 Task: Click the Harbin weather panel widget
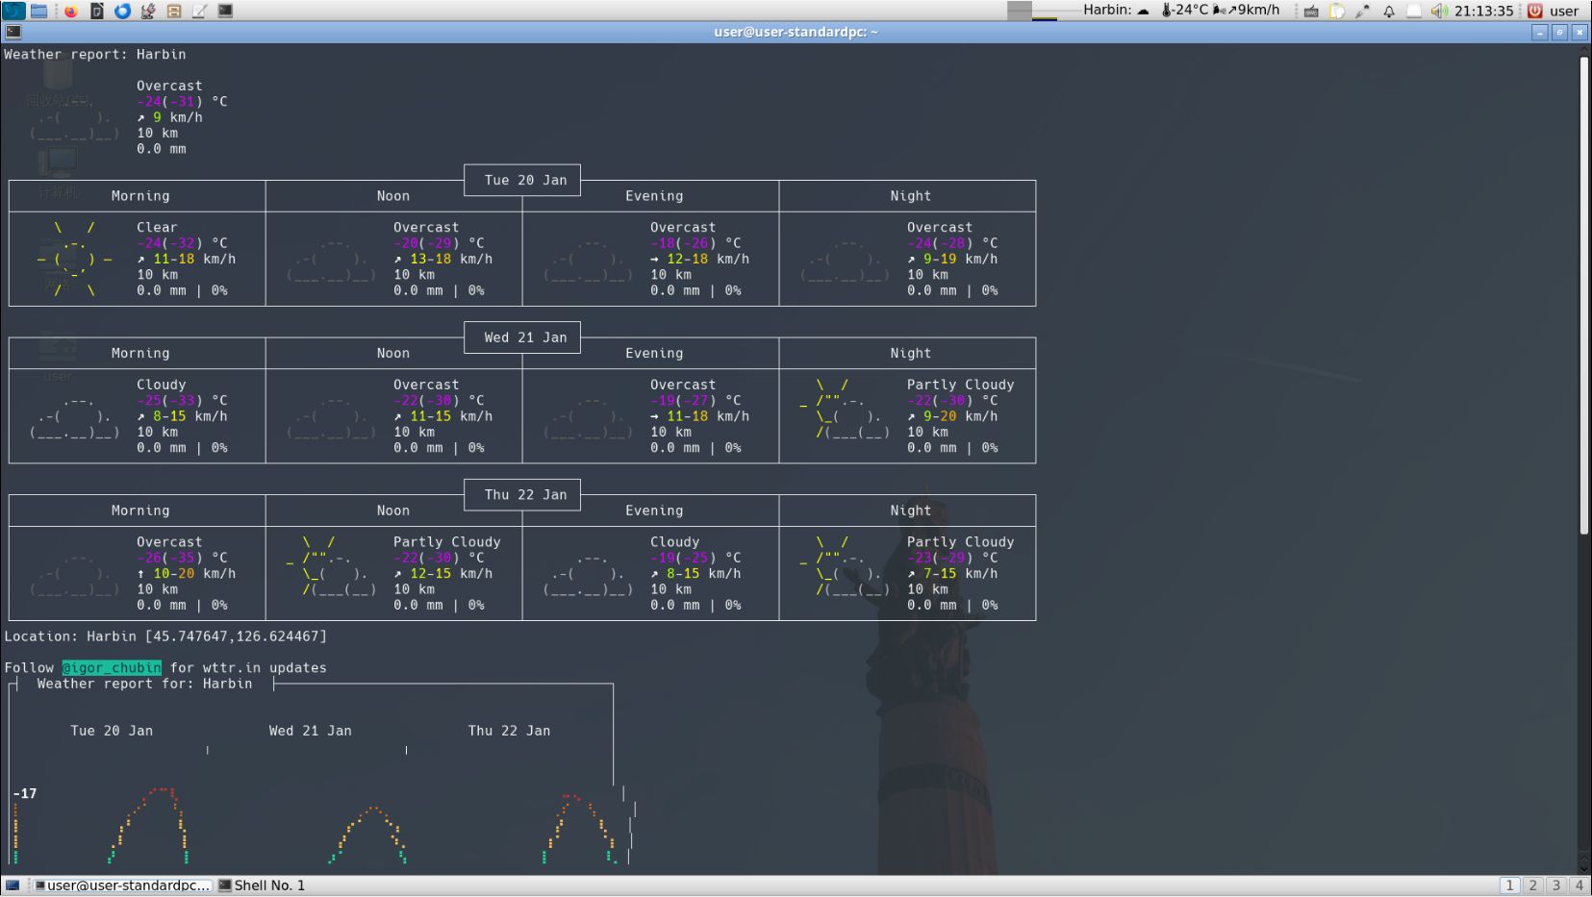coord(1183,11)
